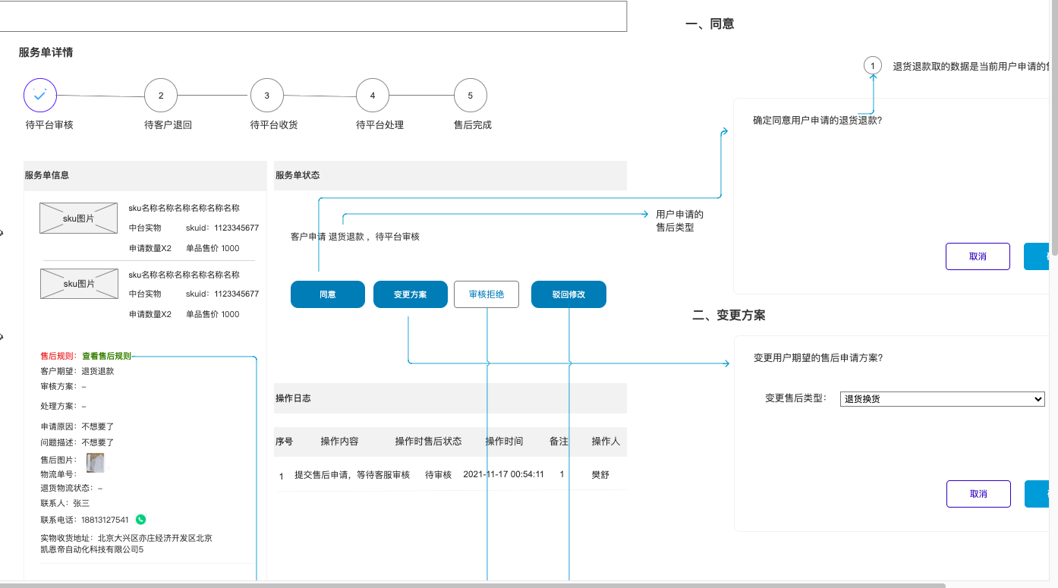This screenshot has height=588, width=1058.
Task: Click the status text 客户申请 退货退款，待平台审核
Action: tap(355, 237)
